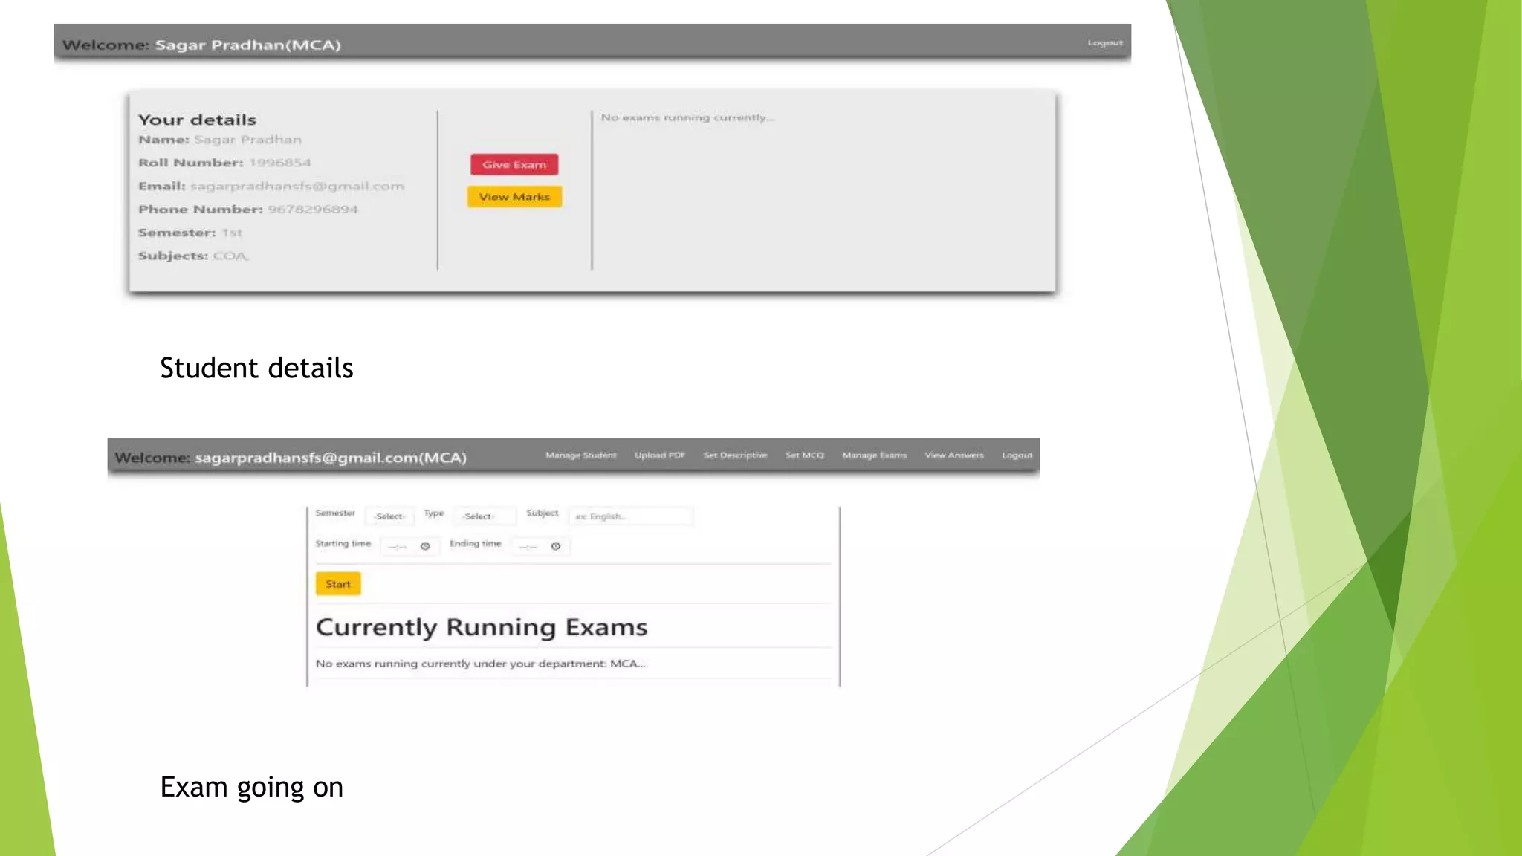Open the Ending time clock picker icon

556,546
